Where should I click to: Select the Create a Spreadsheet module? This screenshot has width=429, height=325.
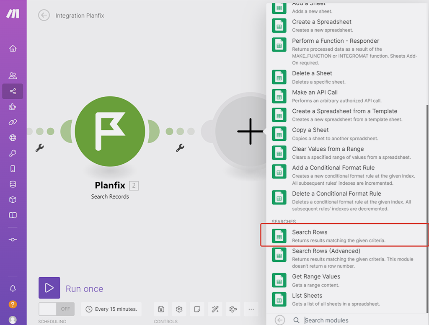pyautogui.click(x=346, y=26)
